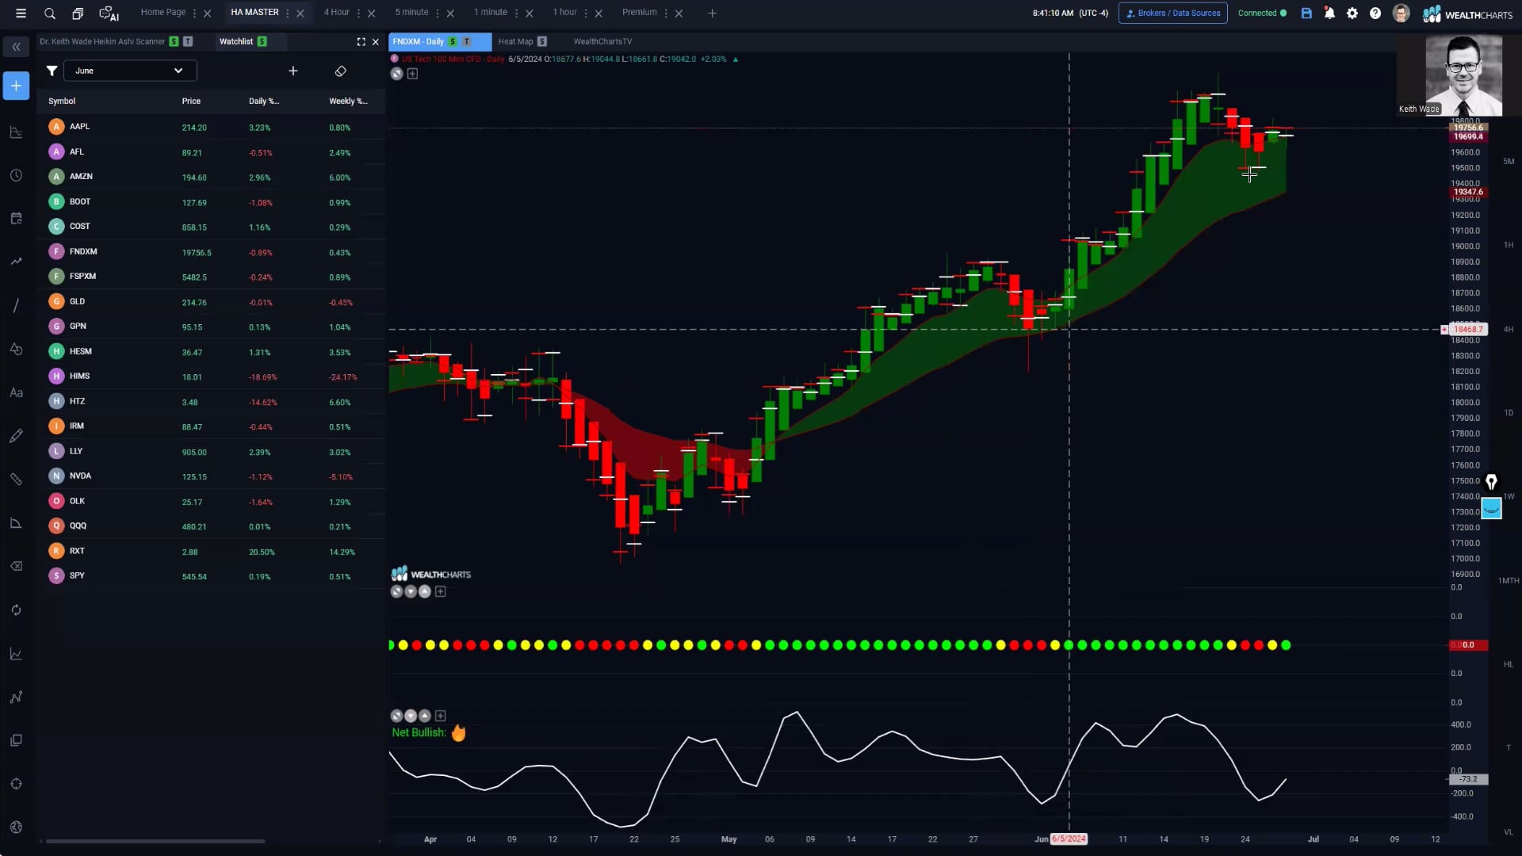Open the calendar icon in left sidebar

16,219
